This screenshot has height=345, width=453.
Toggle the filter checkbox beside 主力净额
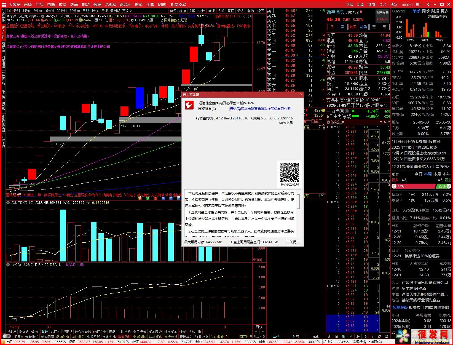347,111
